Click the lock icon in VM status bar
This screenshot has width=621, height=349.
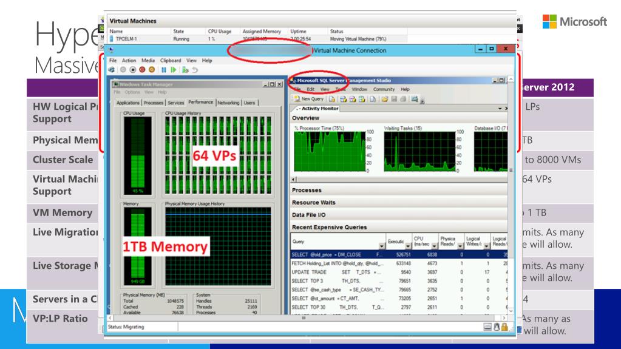pos(504,327)
